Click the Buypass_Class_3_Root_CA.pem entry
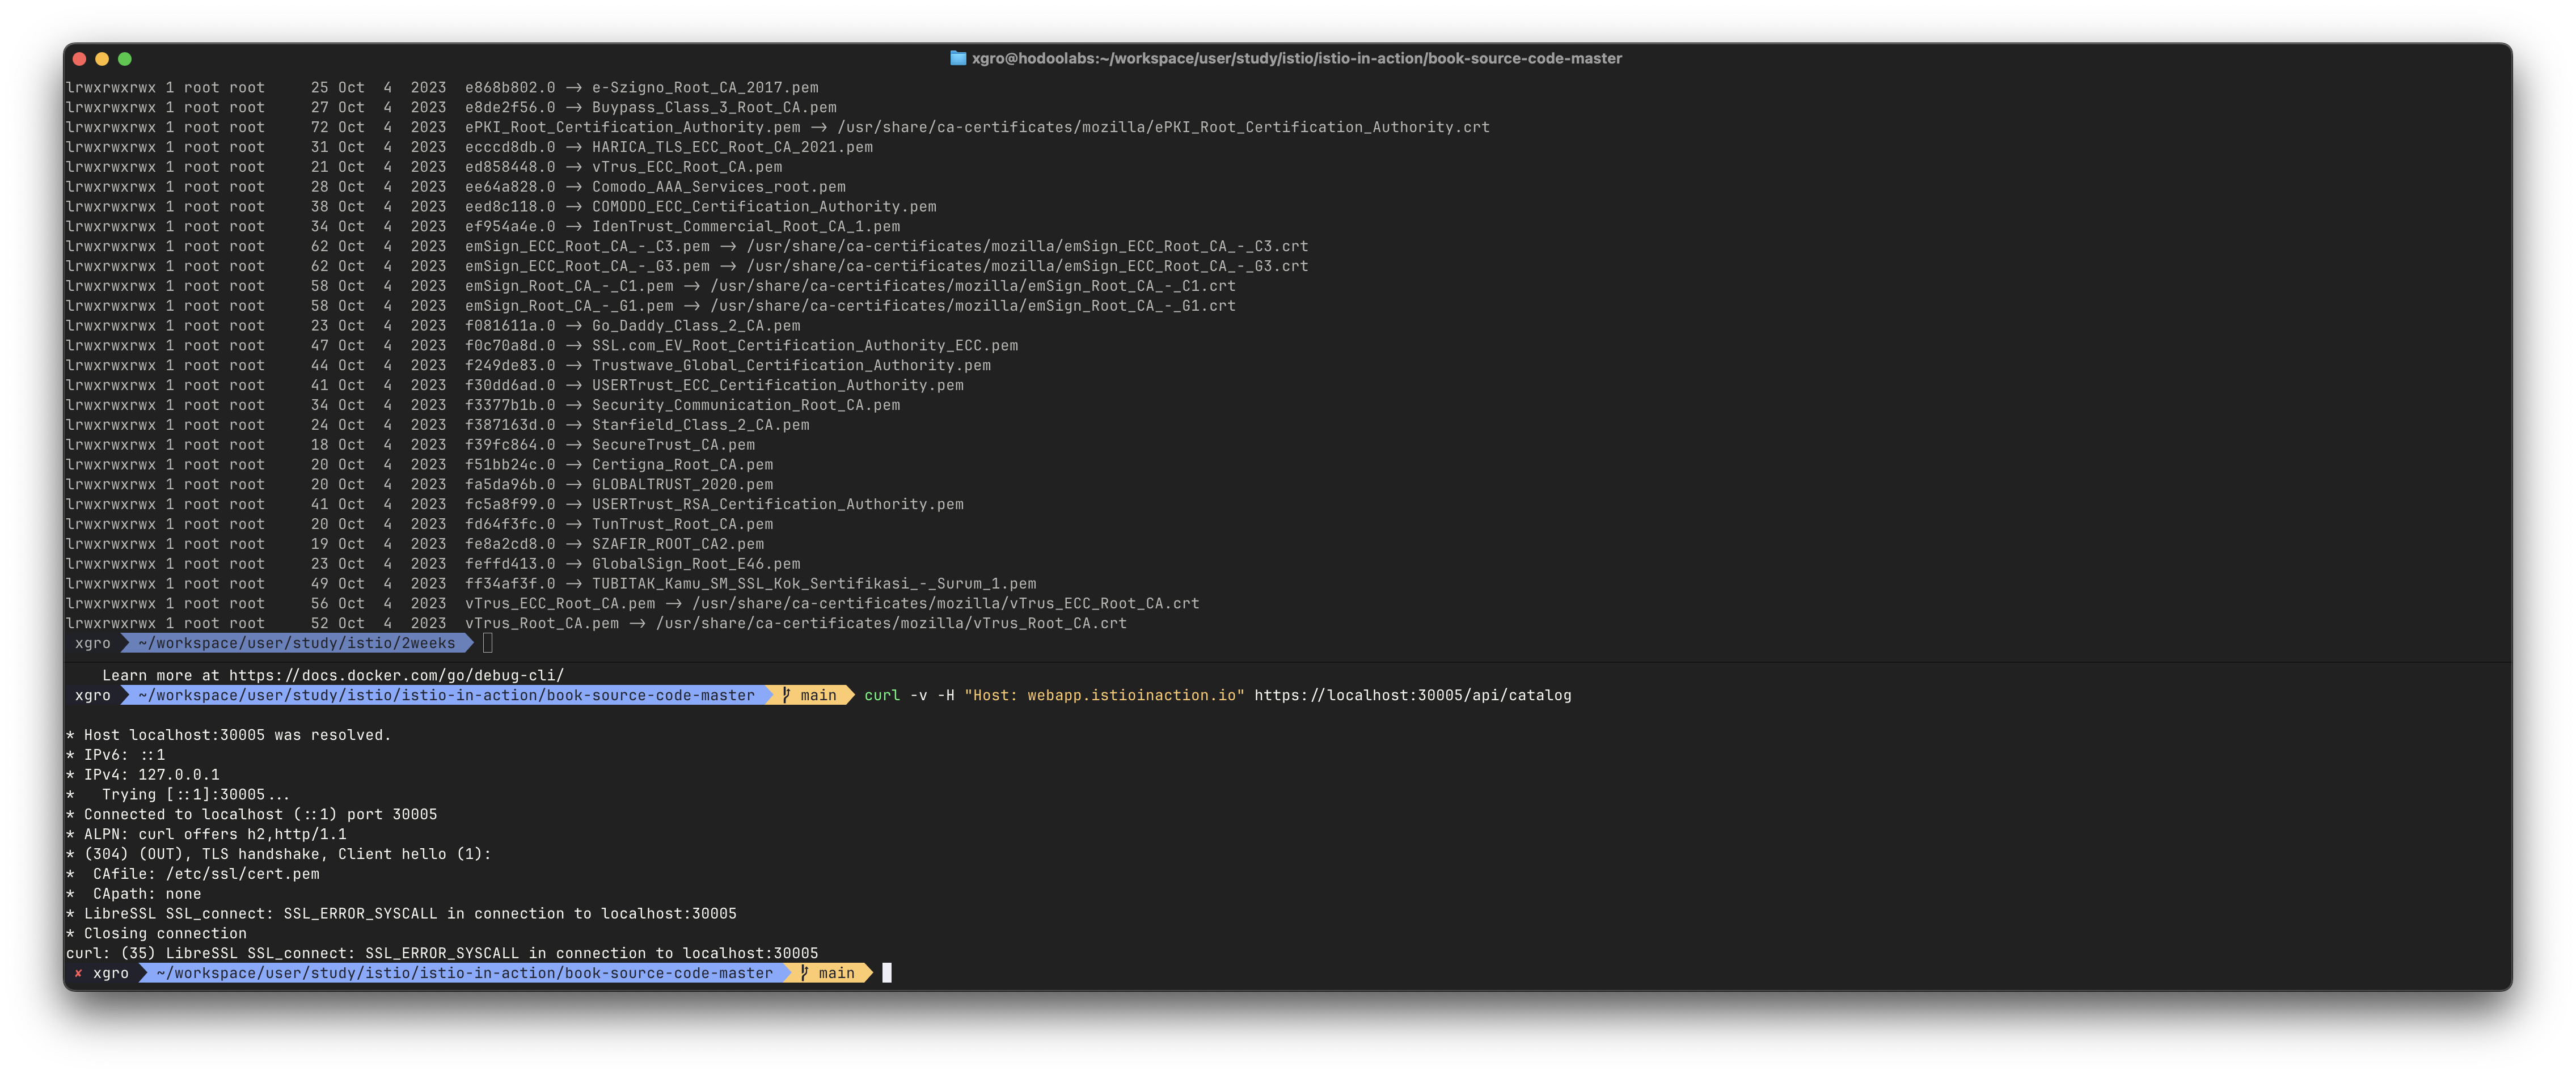The image size is (2576, 1075). [x=714, y=108]
